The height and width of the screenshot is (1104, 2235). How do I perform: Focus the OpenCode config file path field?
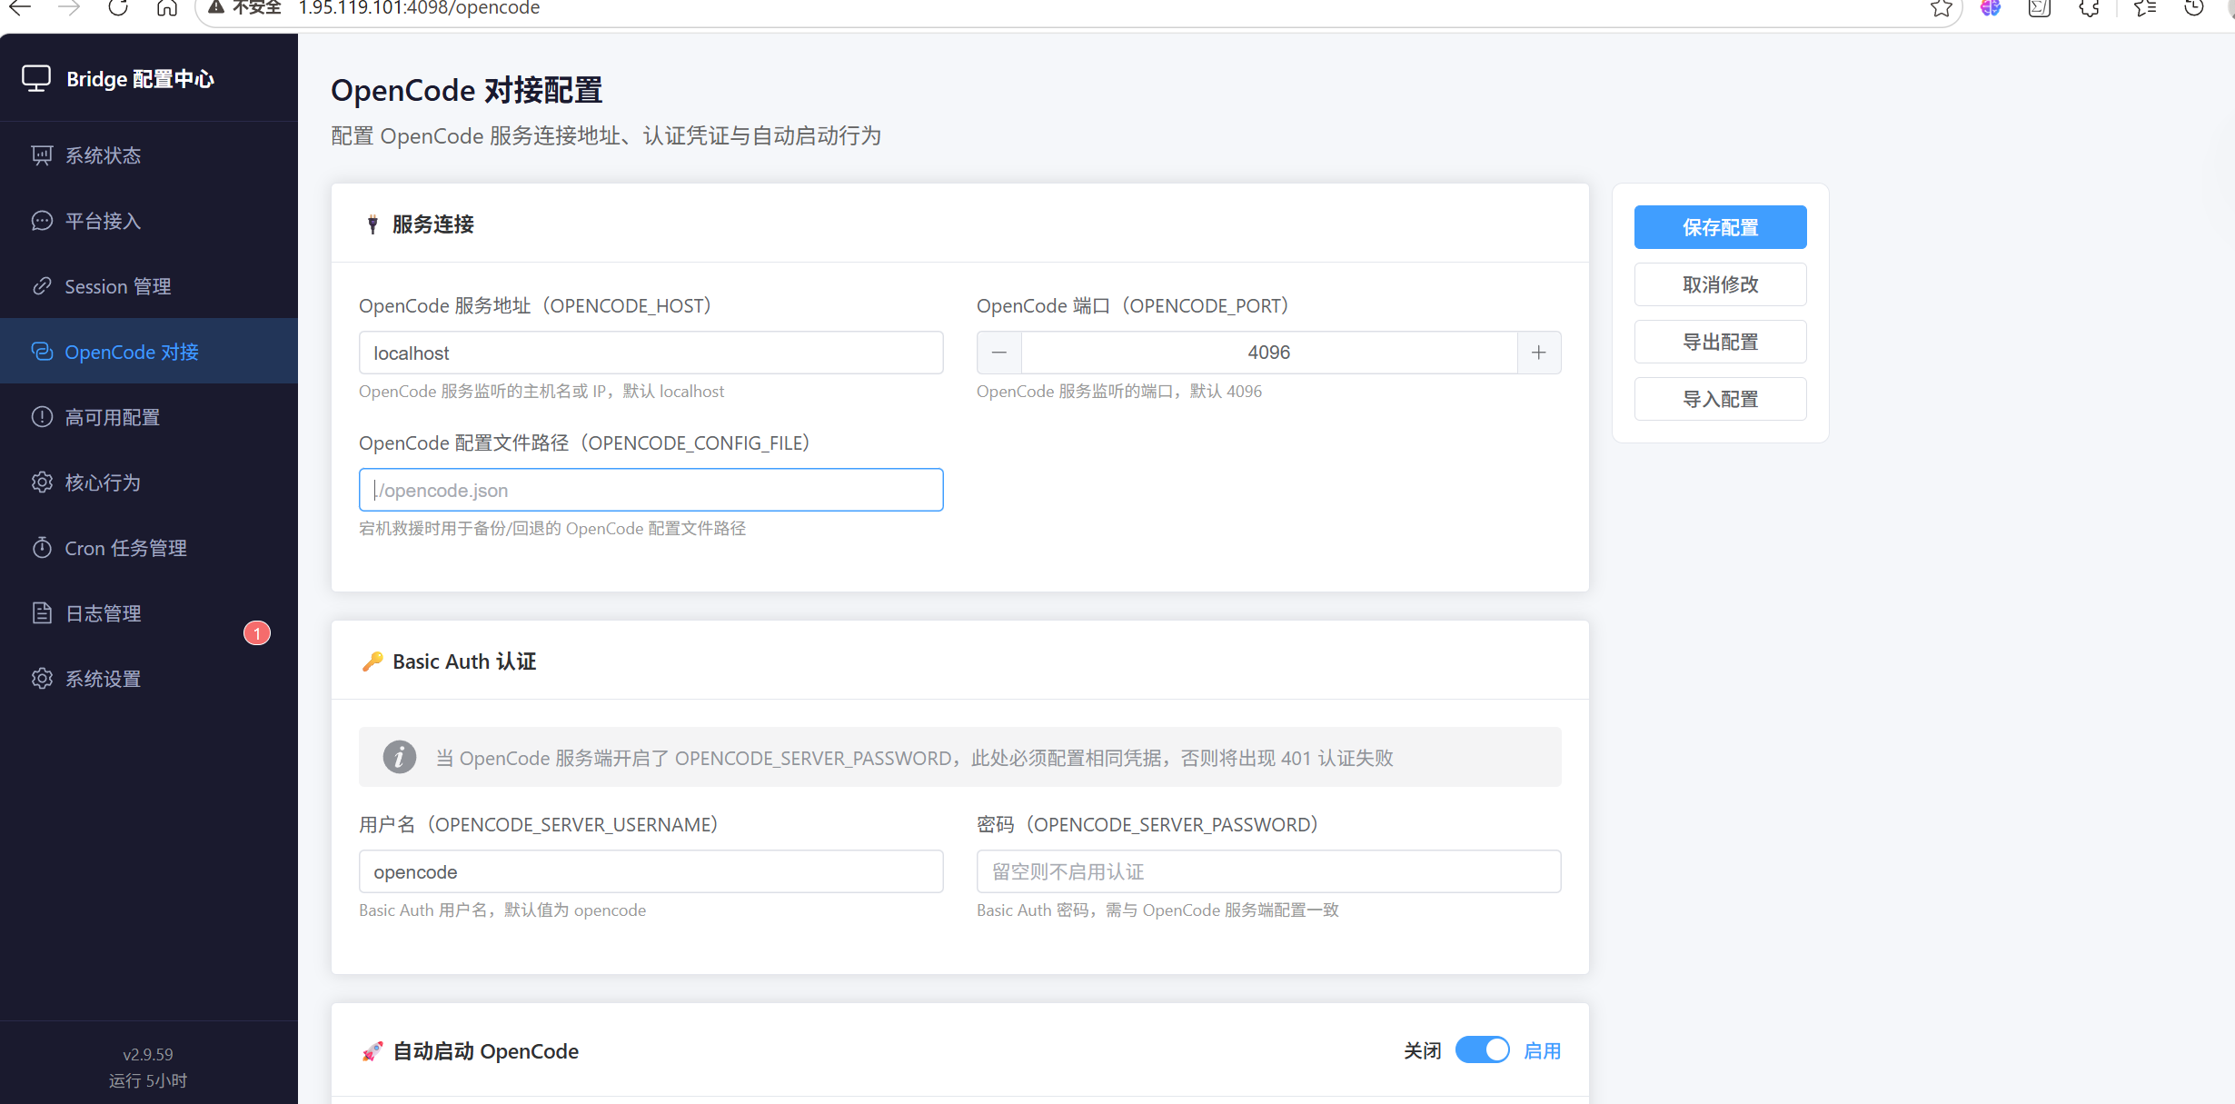(x=651, y=490)
